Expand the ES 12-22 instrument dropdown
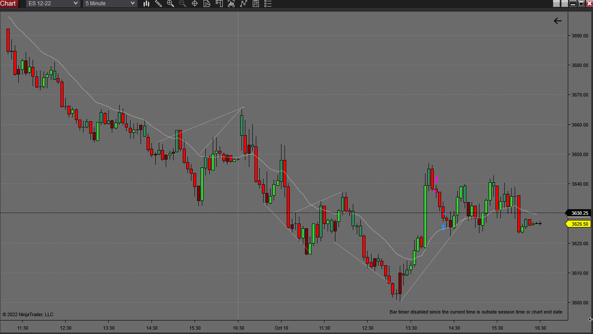The width and height of the screenshot is (593, 334). point(53,3)
